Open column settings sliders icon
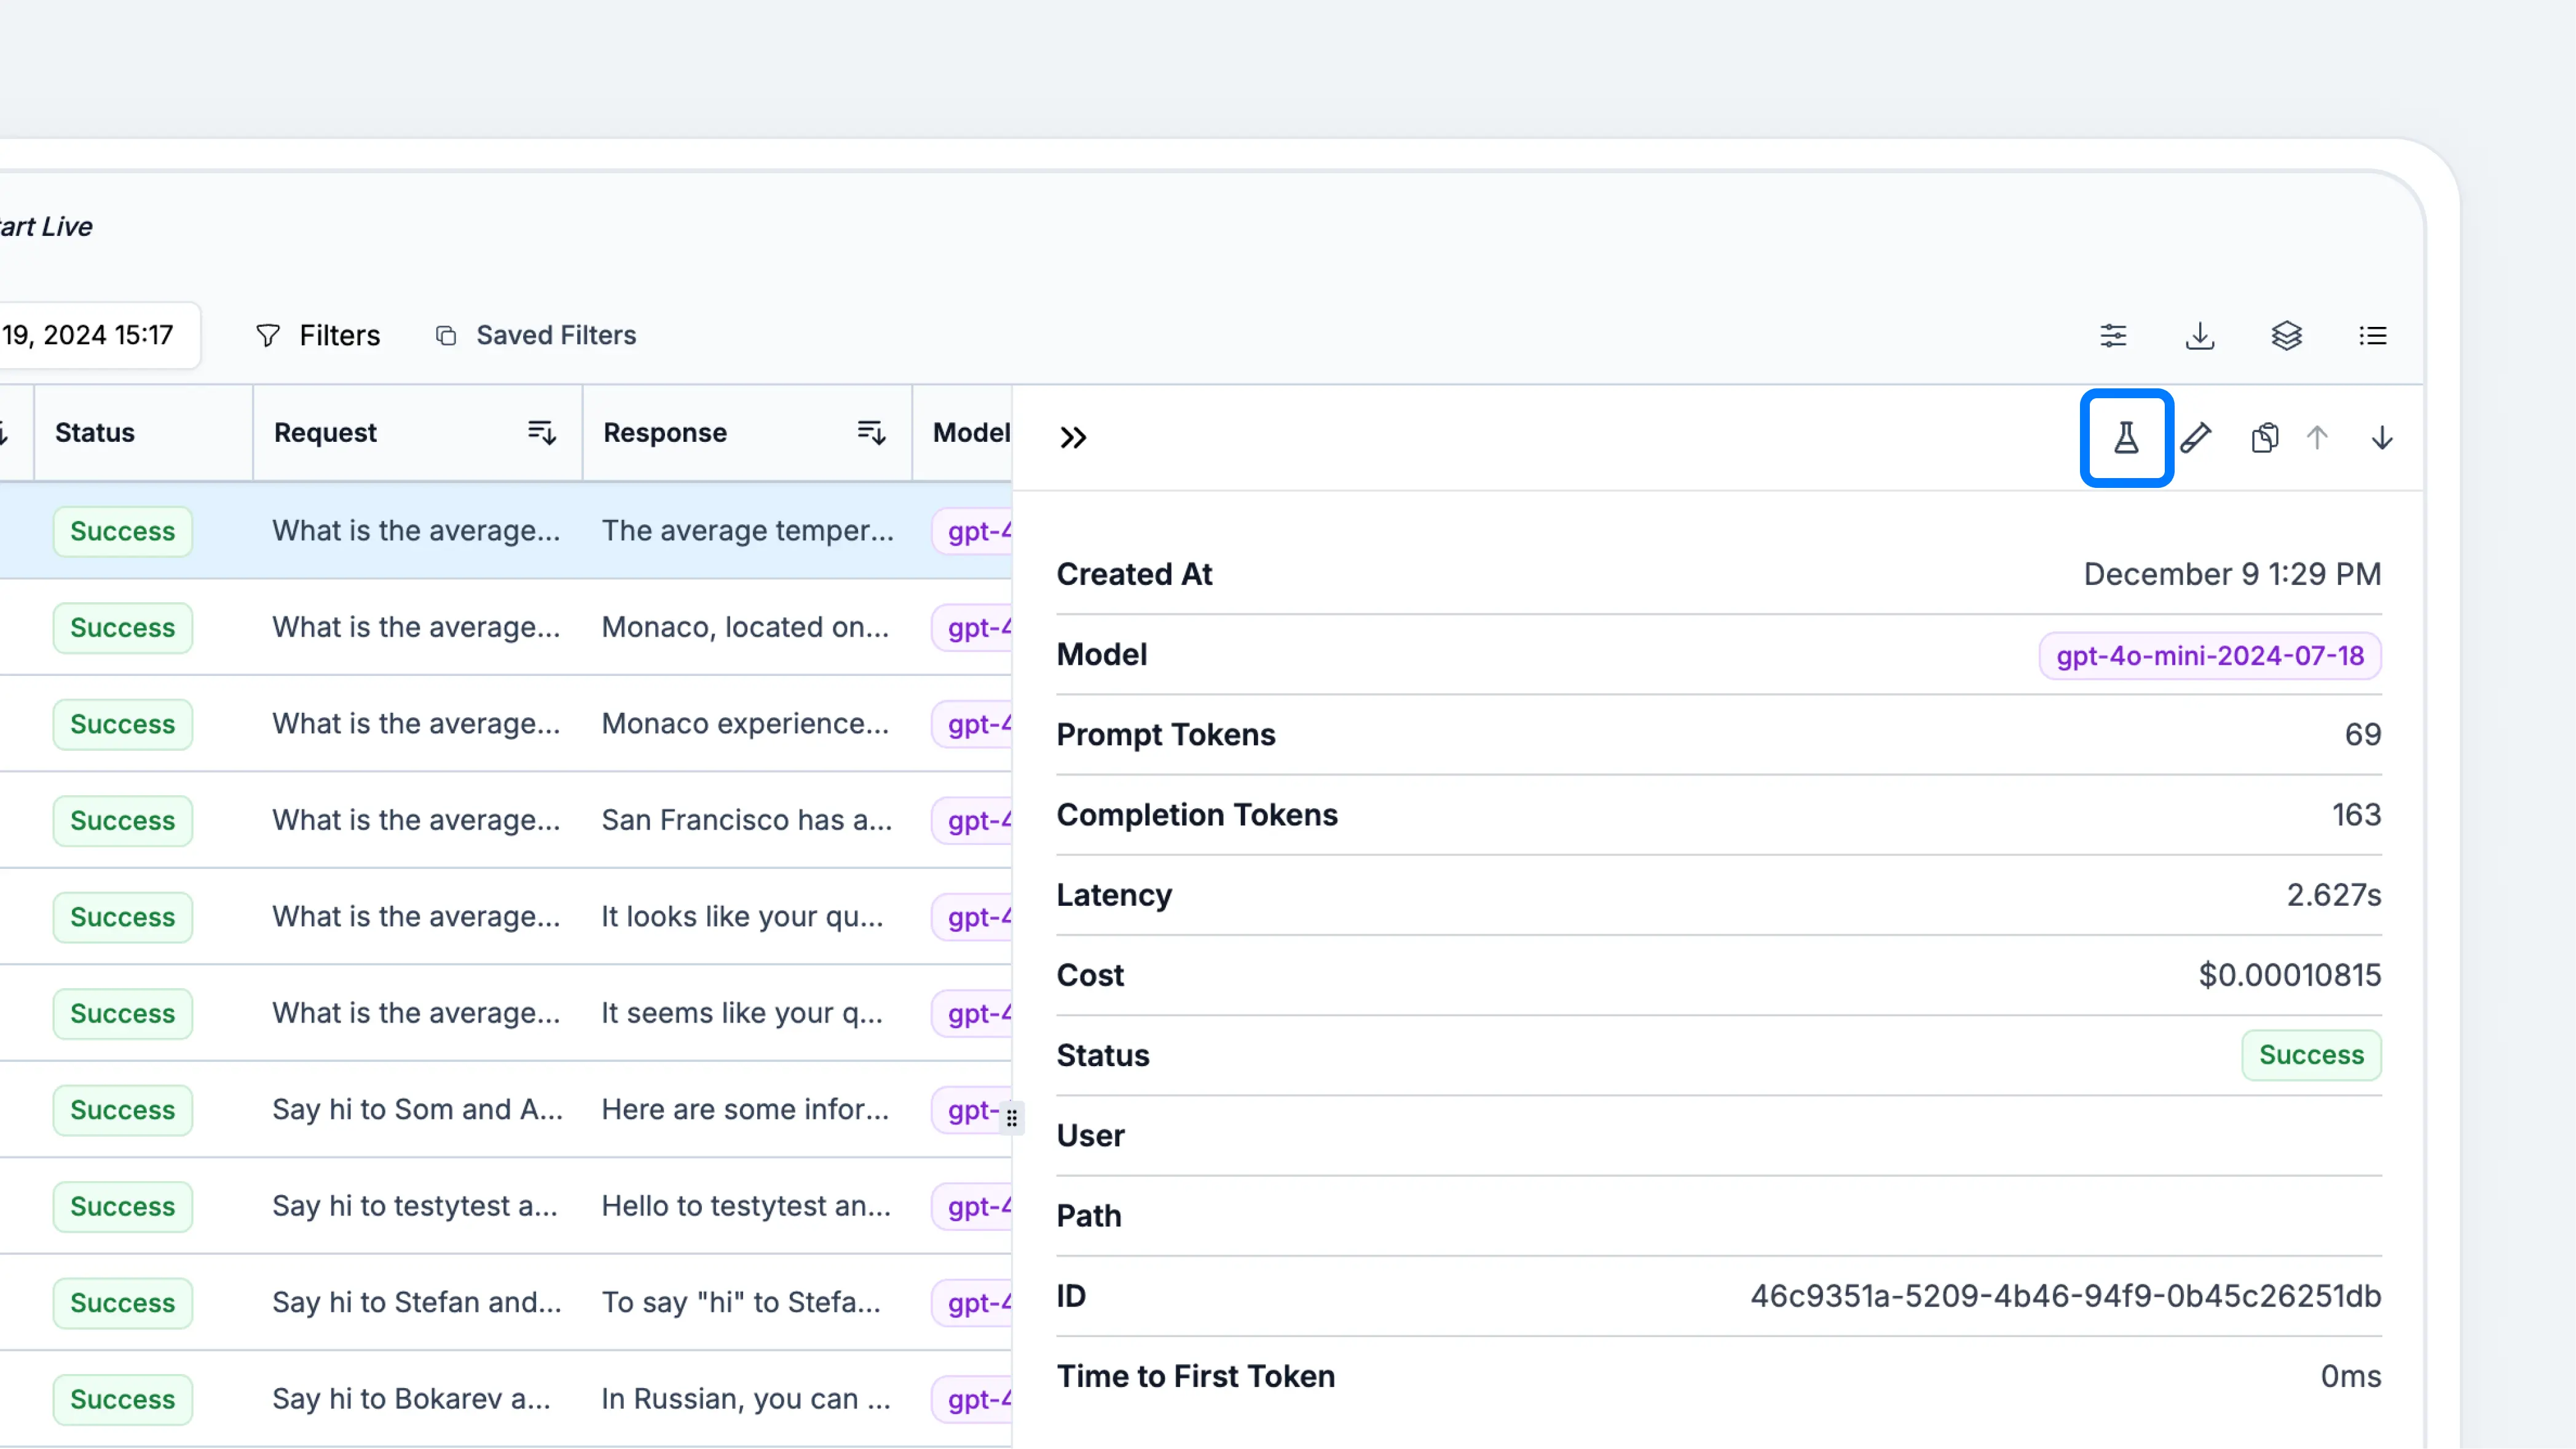The image size is (2576, 1449). point(2113,336)
